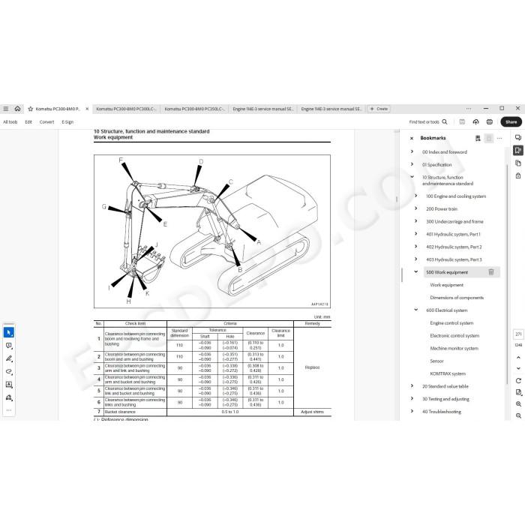Star the current Komatsu PC300-8M0 document
This screenshot has width=525, height=525.
coord(31,109)
